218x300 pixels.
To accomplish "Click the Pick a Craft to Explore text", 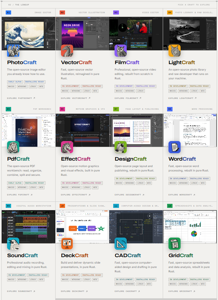I will click(x=194, y=5).
